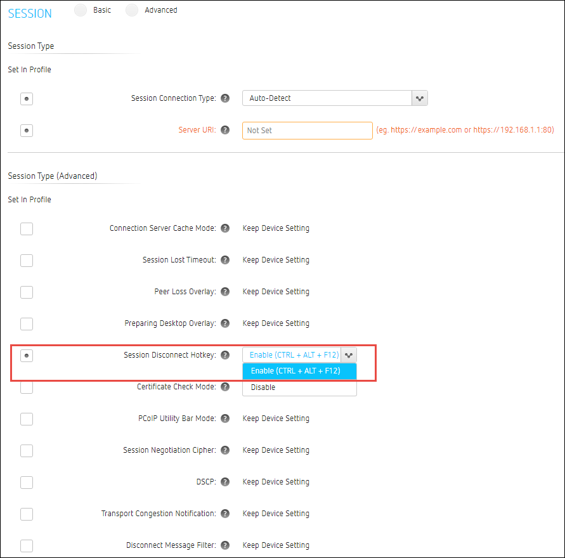Click the Session Disconnect Hotkey label
565x558 pixels.
pyautogui.click(x=170, y=355)
